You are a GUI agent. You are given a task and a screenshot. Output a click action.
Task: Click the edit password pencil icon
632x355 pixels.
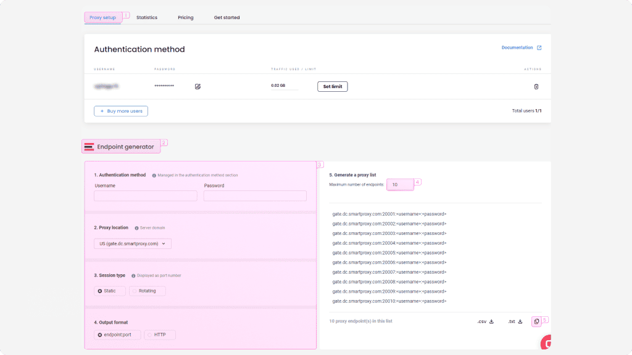[x=197, y=86]
